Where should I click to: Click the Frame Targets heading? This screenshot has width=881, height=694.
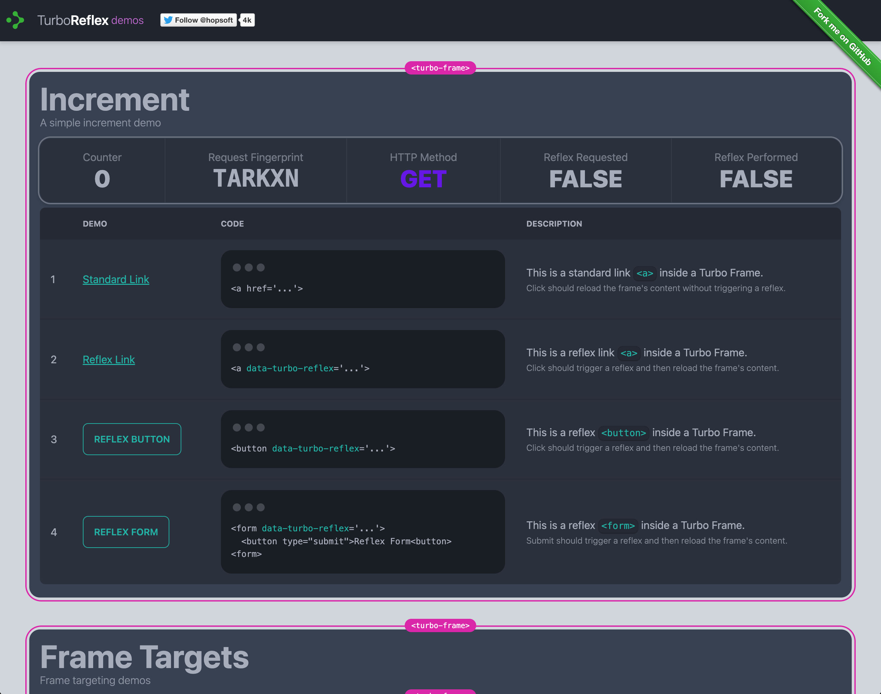click(x=144, y=657)
